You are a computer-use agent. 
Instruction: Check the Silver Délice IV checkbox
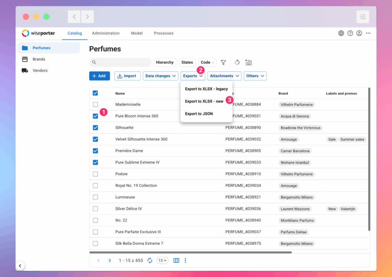point(95,209)
